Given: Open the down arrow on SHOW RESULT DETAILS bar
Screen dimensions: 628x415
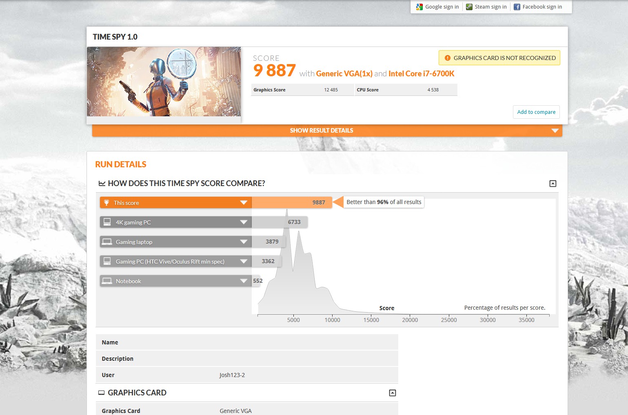Looking at the screenshot, I should [x=555, y=131].
